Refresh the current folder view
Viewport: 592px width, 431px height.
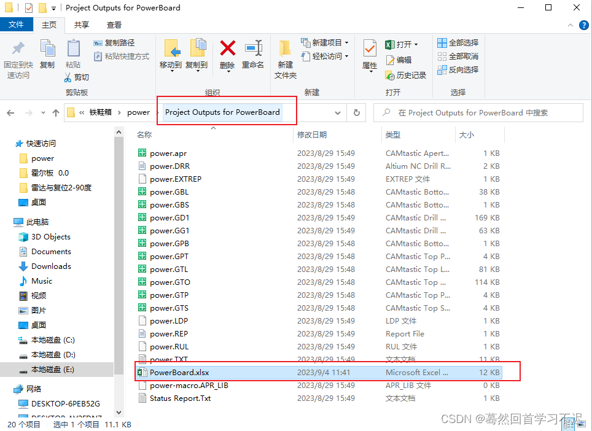[356, 112]
